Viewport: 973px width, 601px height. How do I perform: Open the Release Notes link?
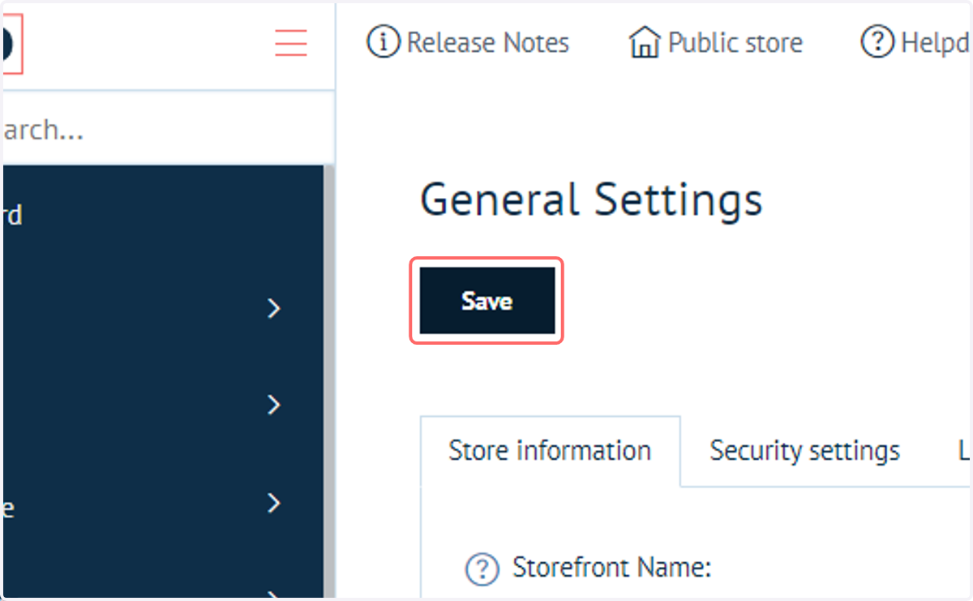(x=468, y=42)
